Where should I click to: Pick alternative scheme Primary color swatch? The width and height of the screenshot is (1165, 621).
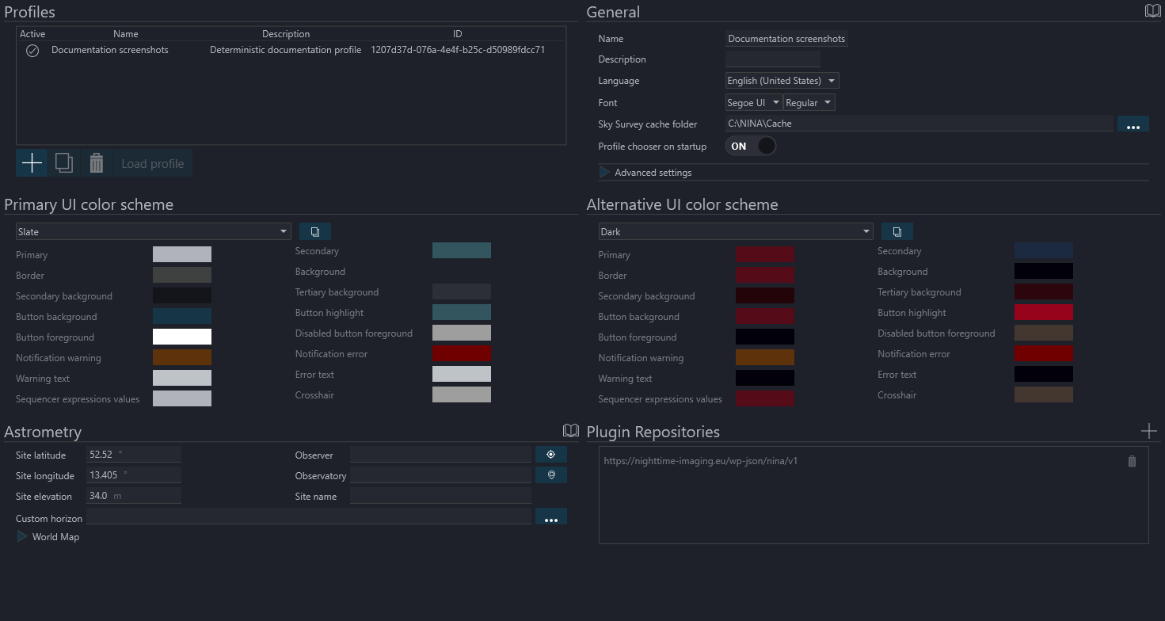pyautogui.click(x=765, y=254)
